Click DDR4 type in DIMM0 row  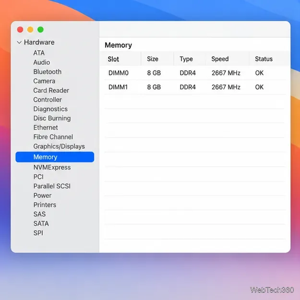tap(188, 73)
